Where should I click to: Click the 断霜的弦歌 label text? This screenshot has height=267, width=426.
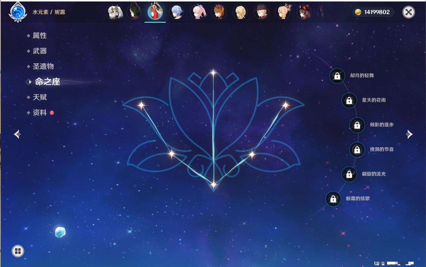point(358,199)
